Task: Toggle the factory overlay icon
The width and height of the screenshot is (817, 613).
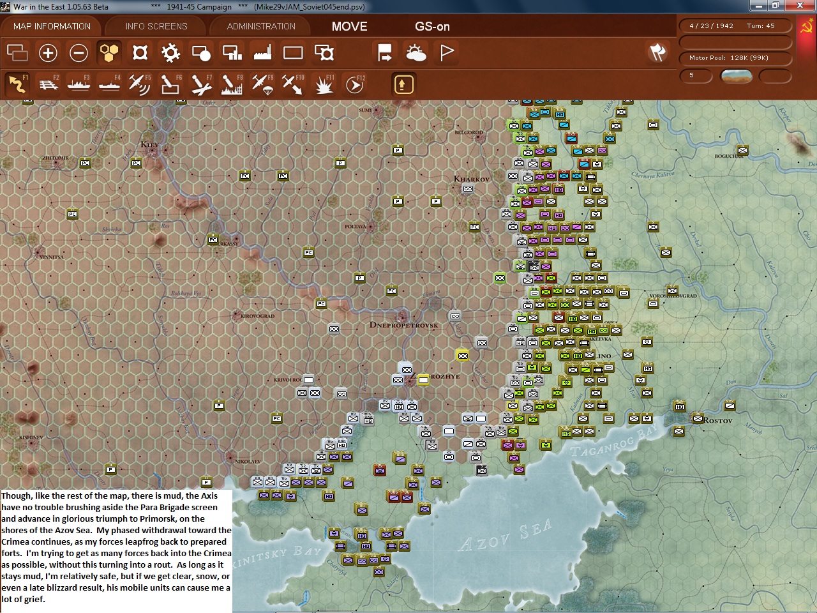Action: coord(262,52)
